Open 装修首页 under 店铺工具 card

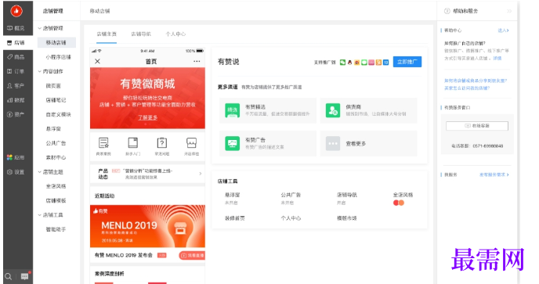tap(234, 218)
